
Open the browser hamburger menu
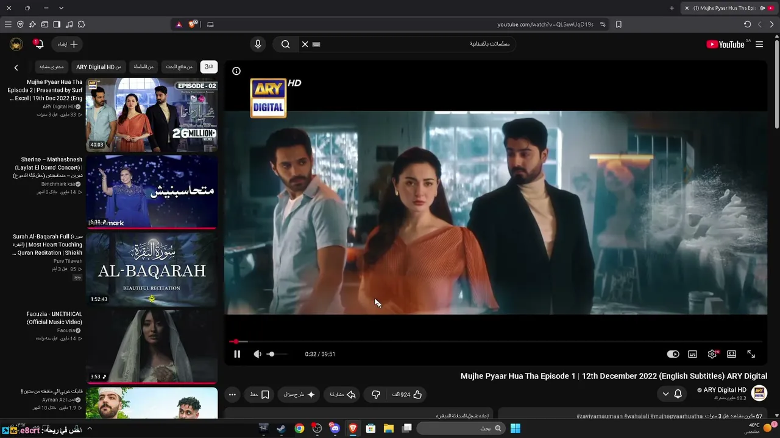coord(8,24)
